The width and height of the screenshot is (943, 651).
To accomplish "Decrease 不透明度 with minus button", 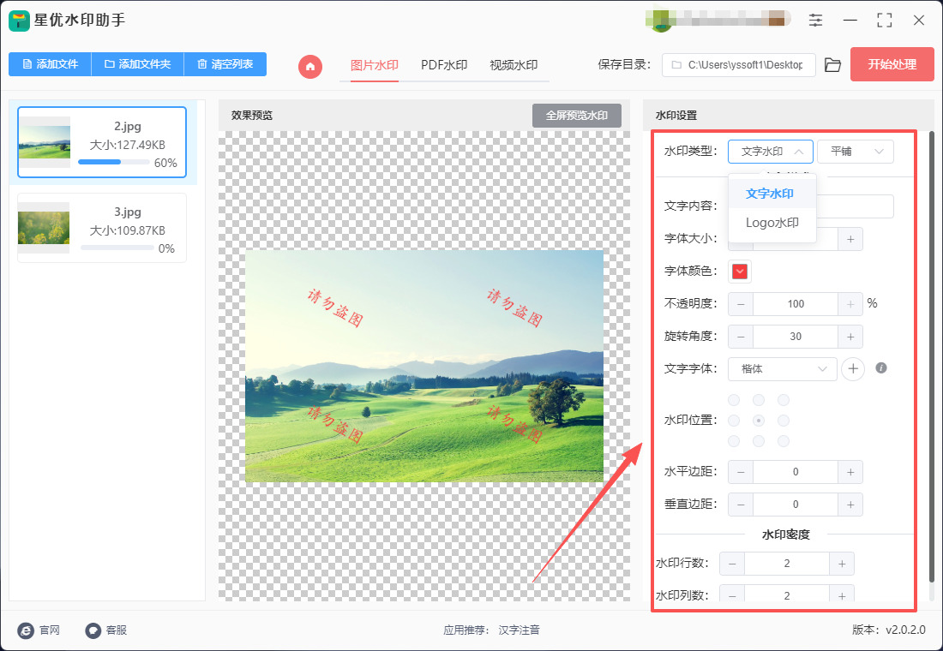I will pos(741,304).
